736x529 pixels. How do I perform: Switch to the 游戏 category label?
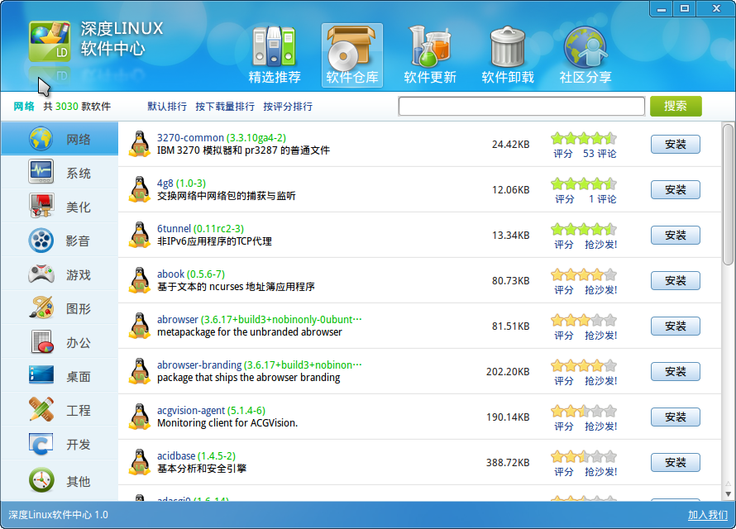[x=79, y=274]
